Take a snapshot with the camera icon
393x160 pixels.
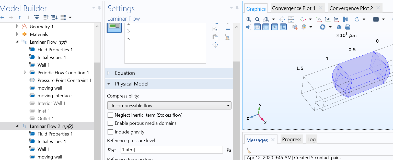coord(339,27)
